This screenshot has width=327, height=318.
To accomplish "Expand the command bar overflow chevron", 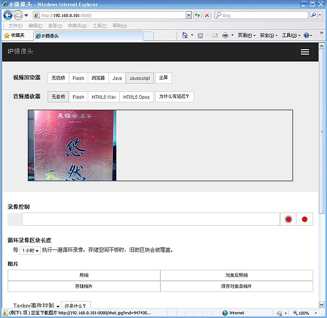I will [322, 33].
